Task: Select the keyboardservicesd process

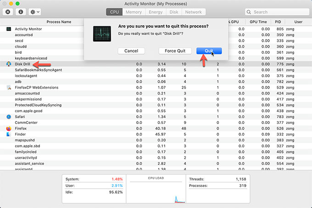Action: click(x=31, y=58)
